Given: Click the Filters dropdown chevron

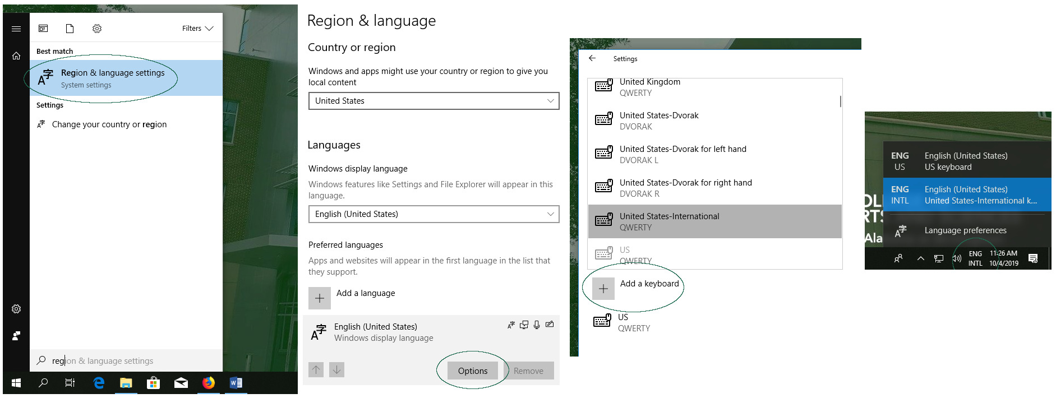Looking at the screenshot, I should [x=209, y=29].
